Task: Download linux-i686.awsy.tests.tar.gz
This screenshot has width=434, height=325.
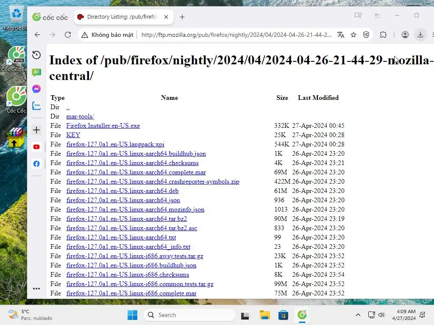Action: coord(134,256)
